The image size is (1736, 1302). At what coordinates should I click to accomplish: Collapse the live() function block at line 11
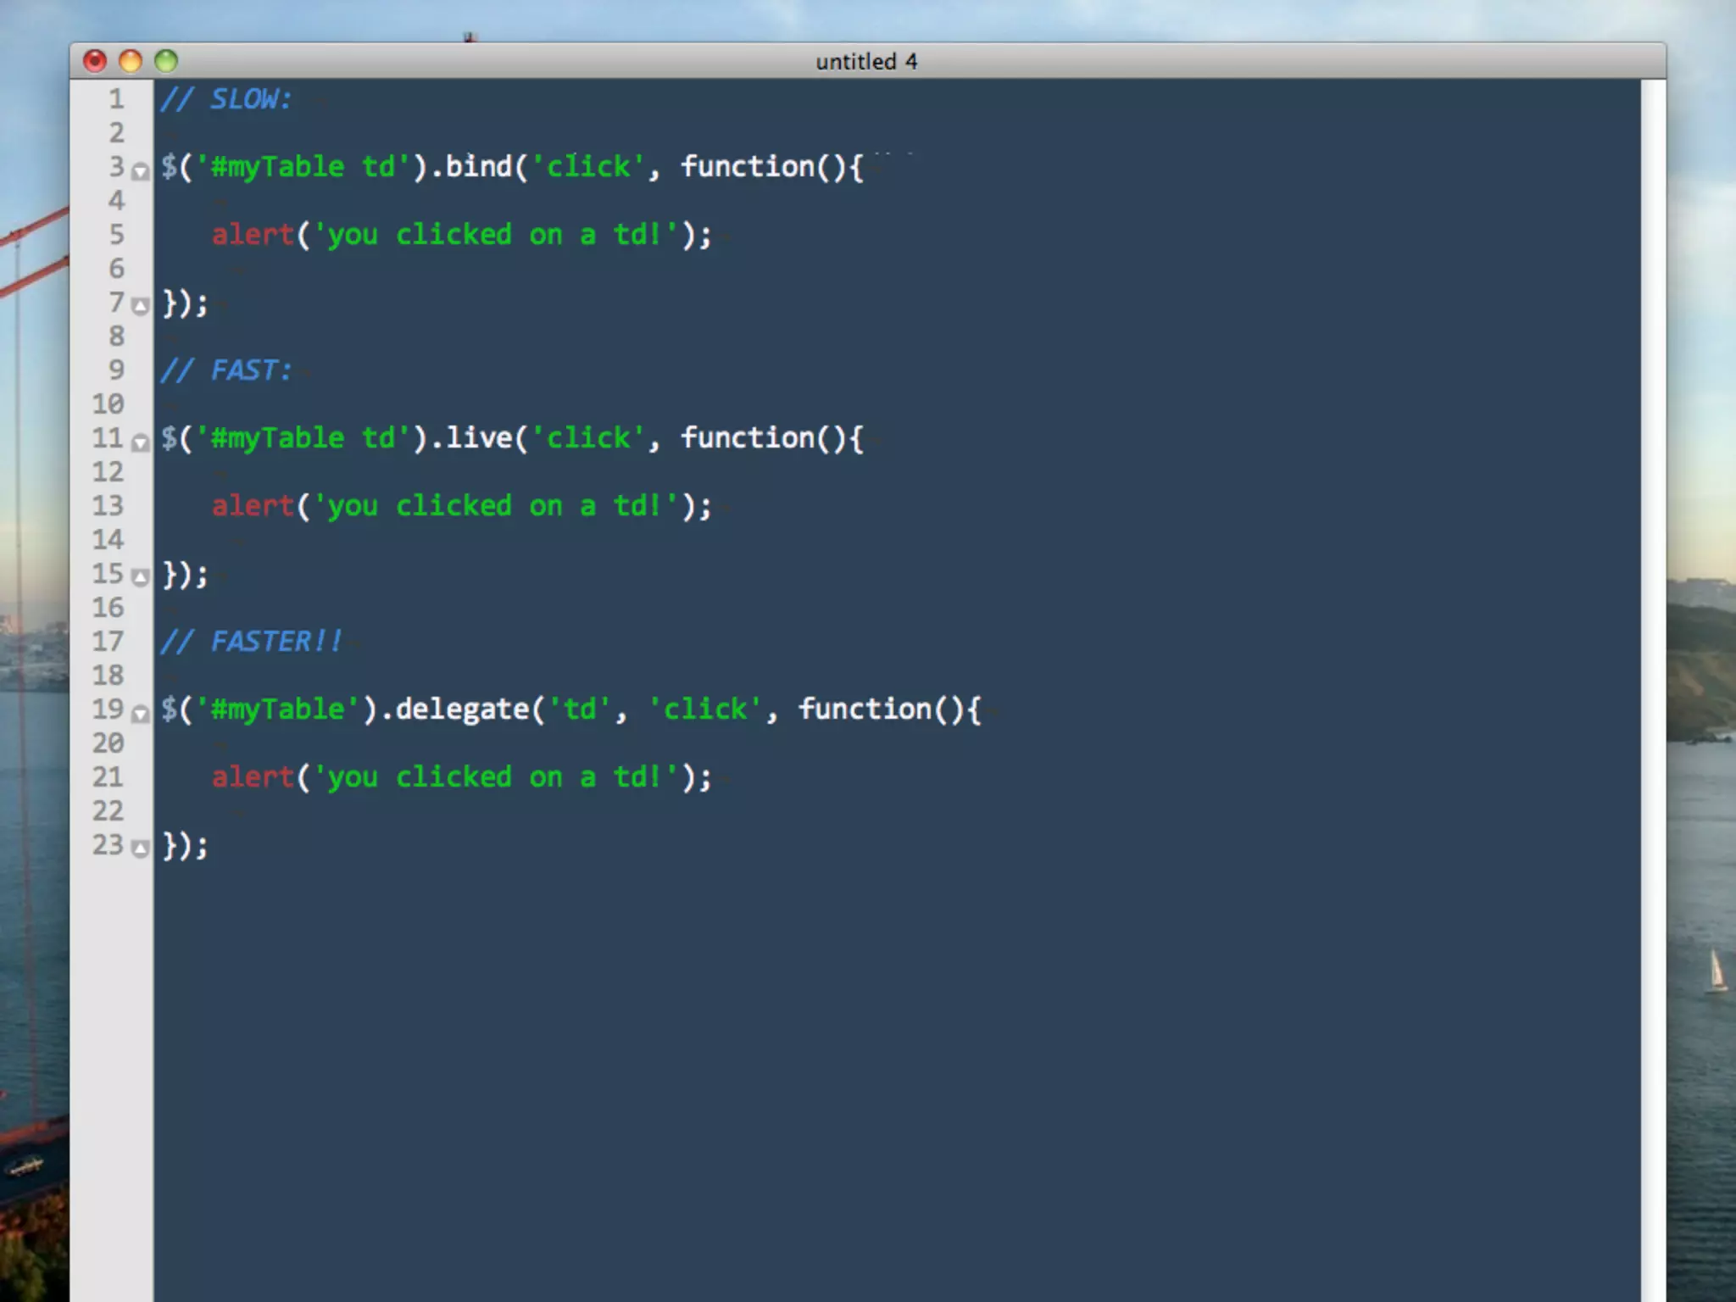pyautogui.click(x=141, y=442)
